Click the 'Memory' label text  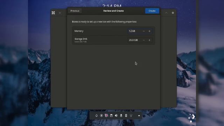coord(79,31)
